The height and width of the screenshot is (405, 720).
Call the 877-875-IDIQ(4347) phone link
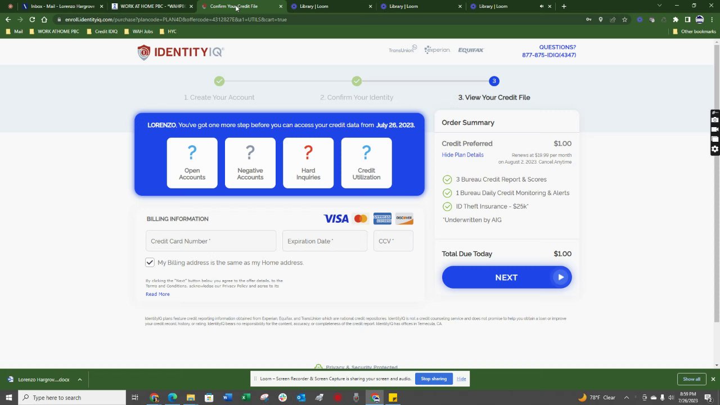click(x=549, y=55)
